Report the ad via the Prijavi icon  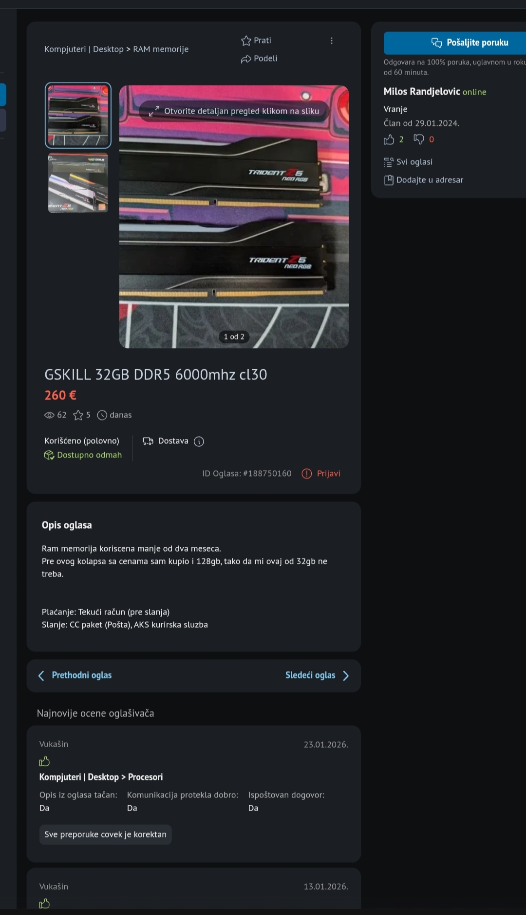point(307,474)
